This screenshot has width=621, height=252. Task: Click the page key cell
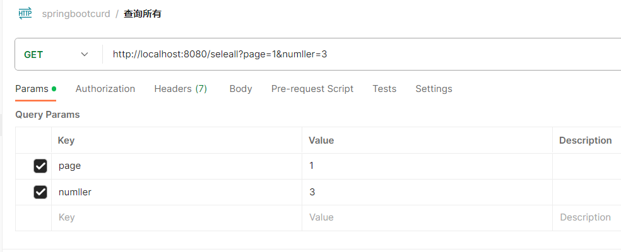coord(177,166)
